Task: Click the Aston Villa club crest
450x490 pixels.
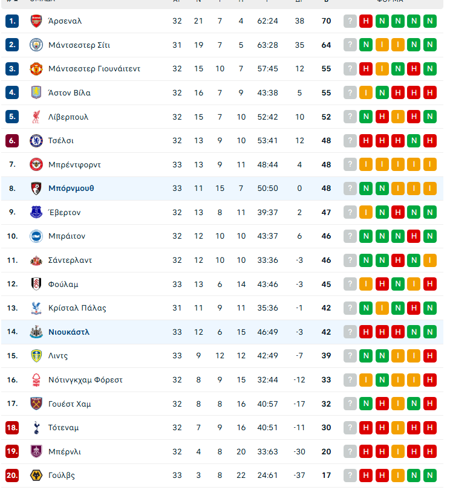Action: click(x=36, y=92)
